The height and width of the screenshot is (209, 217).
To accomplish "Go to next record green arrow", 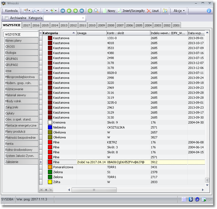I will 75,11.
